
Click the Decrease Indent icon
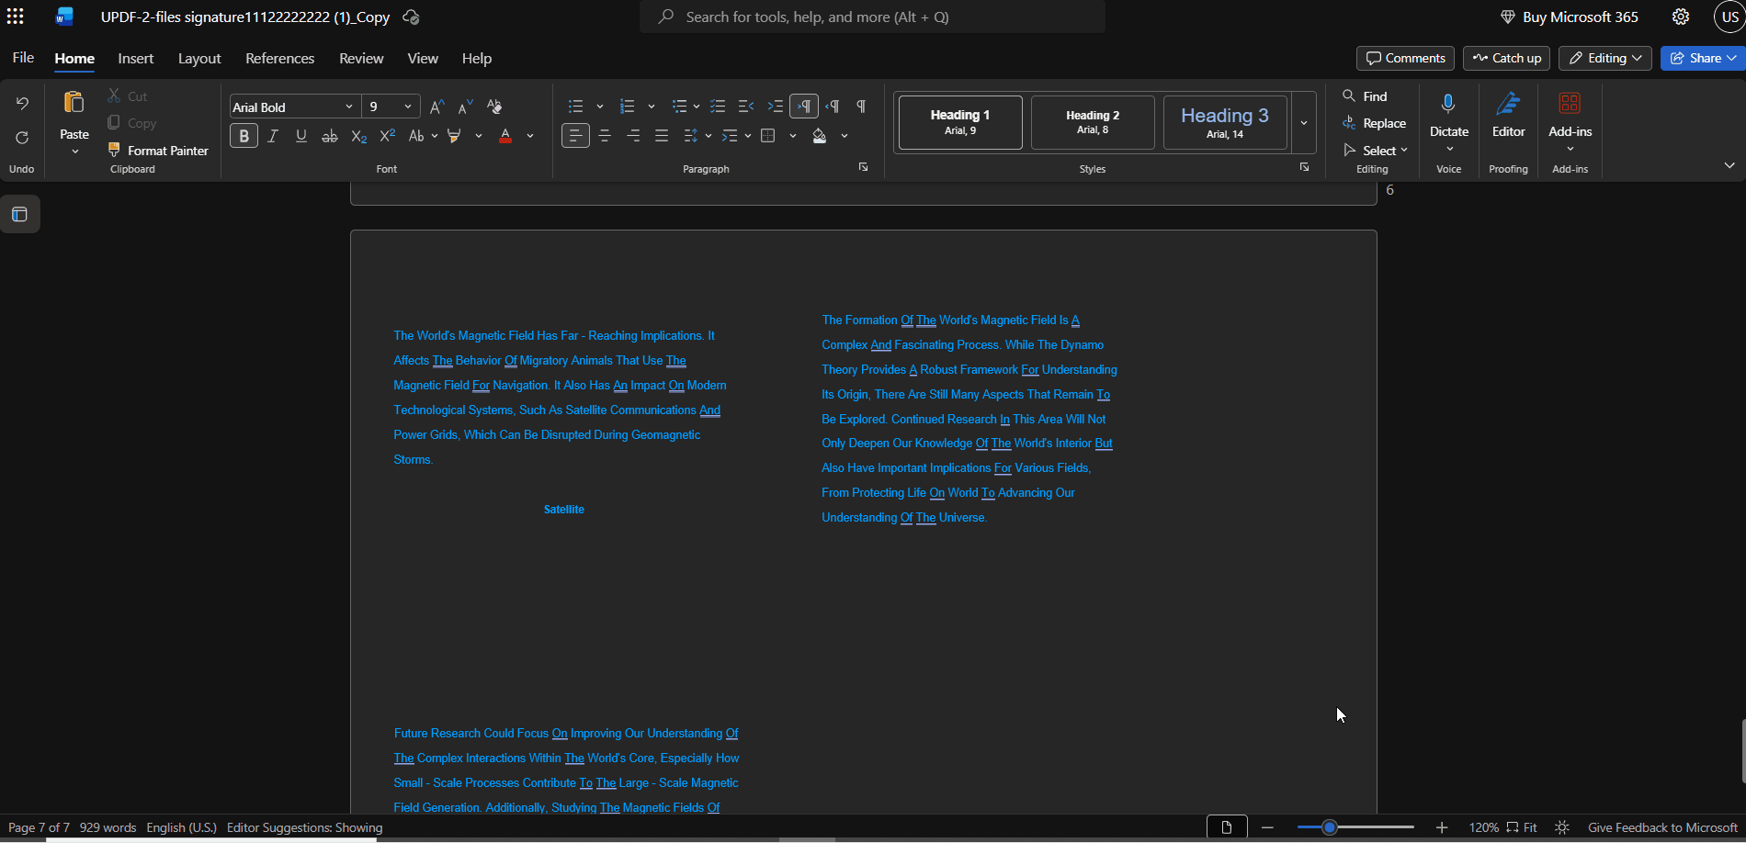coord(746,107)
